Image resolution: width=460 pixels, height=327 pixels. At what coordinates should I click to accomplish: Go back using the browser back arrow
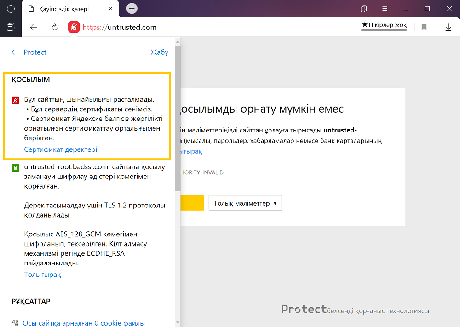pos(34,27)
